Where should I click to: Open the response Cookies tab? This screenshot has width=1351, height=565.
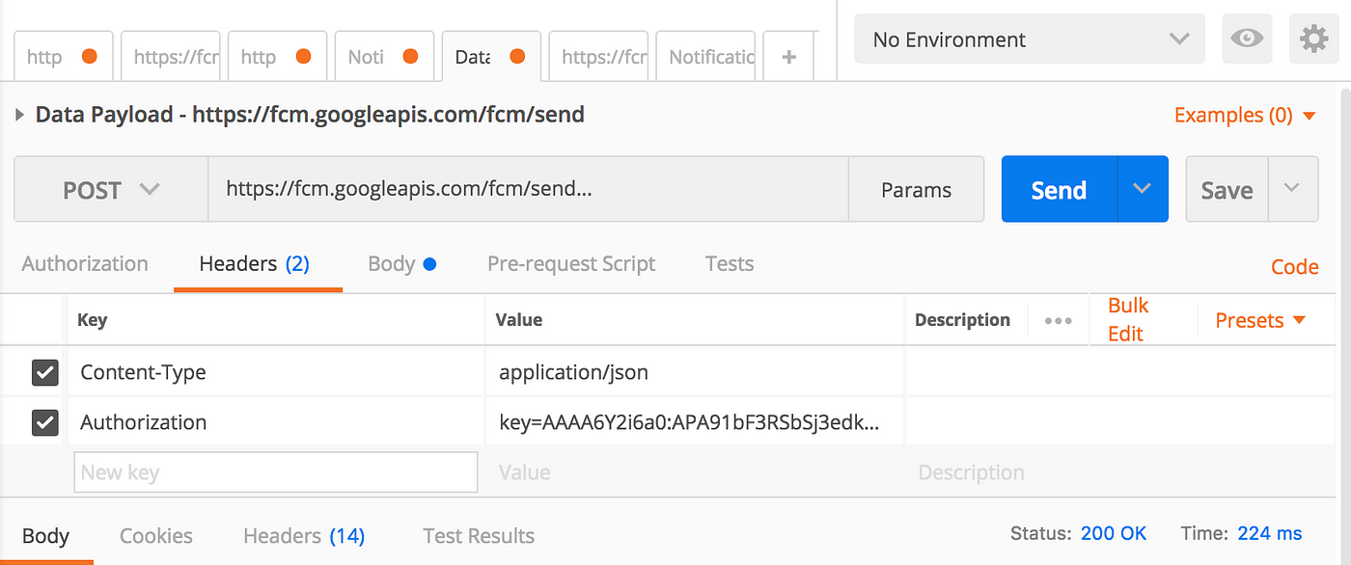156,536
